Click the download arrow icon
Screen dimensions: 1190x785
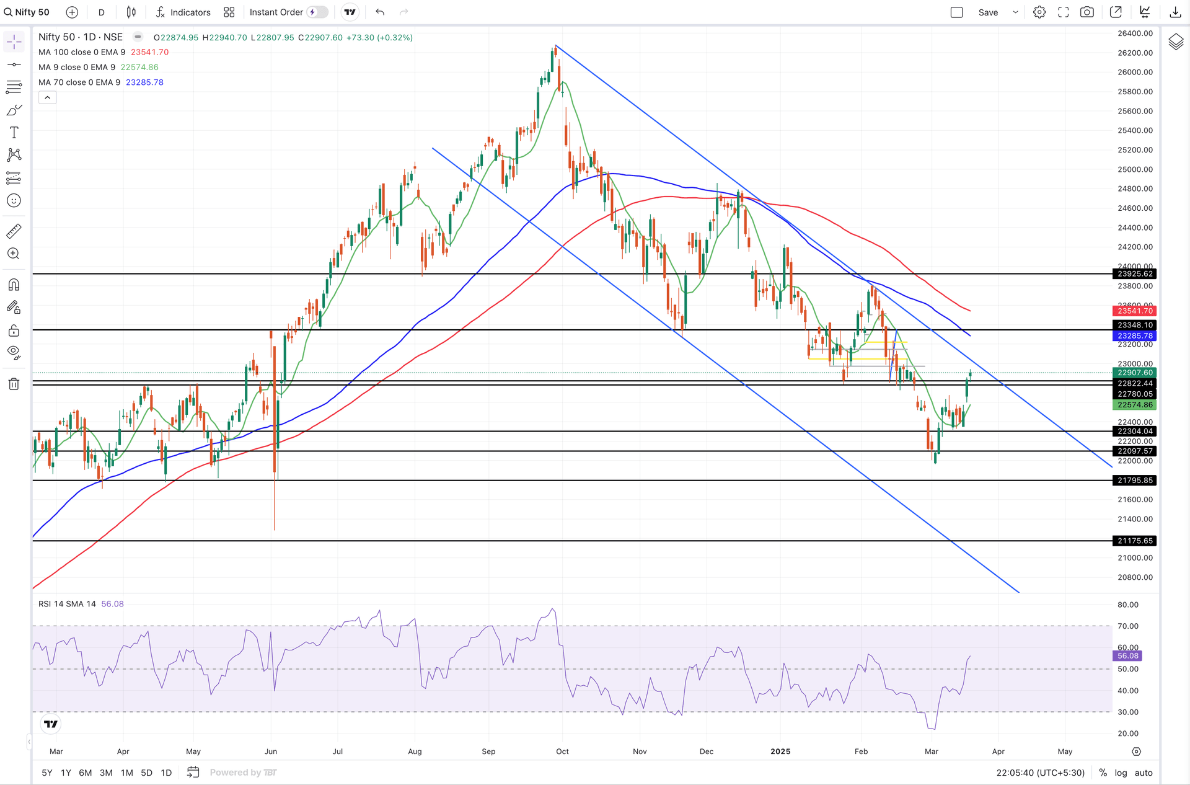pyautogui.click(x=1175, y=12)
